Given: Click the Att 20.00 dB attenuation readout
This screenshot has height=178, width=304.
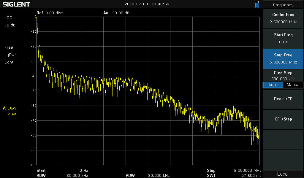Looking at the screenshot, I should pos(116,13).
